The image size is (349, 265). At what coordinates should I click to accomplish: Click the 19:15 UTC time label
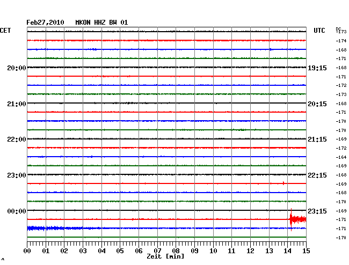point(317,68)
